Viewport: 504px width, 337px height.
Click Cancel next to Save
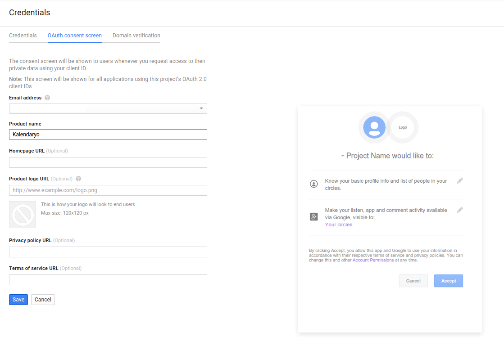[43, 300]
